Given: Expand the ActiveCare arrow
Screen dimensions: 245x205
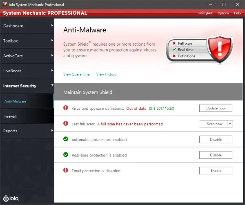Looking at the screenshot, I should (52, 56).
